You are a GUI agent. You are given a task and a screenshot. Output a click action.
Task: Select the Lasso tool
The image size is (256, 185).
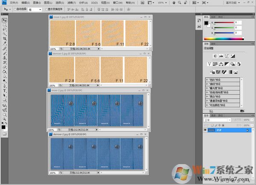click(x=5, y=29)
